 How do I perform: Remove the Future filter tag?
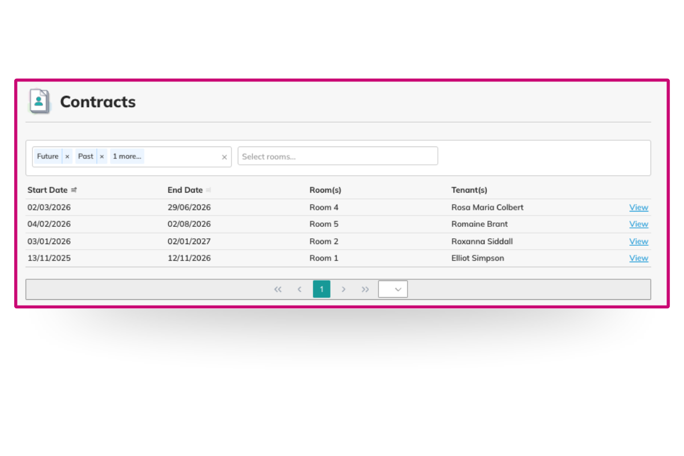click(x=67, y=156)
